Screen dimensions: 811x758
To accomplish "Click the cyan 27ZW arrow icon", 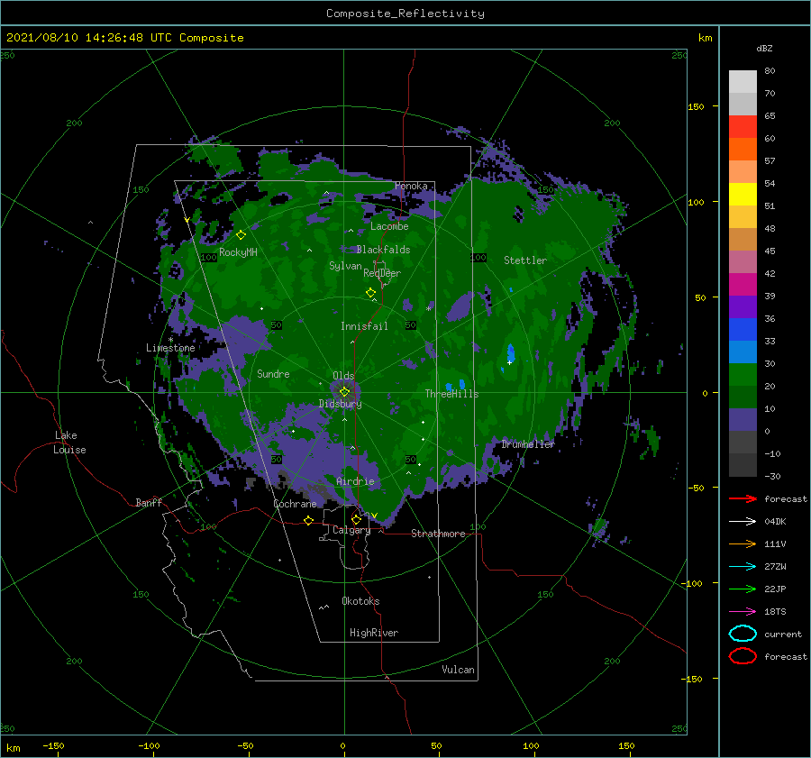I will (x=743, y=567).
